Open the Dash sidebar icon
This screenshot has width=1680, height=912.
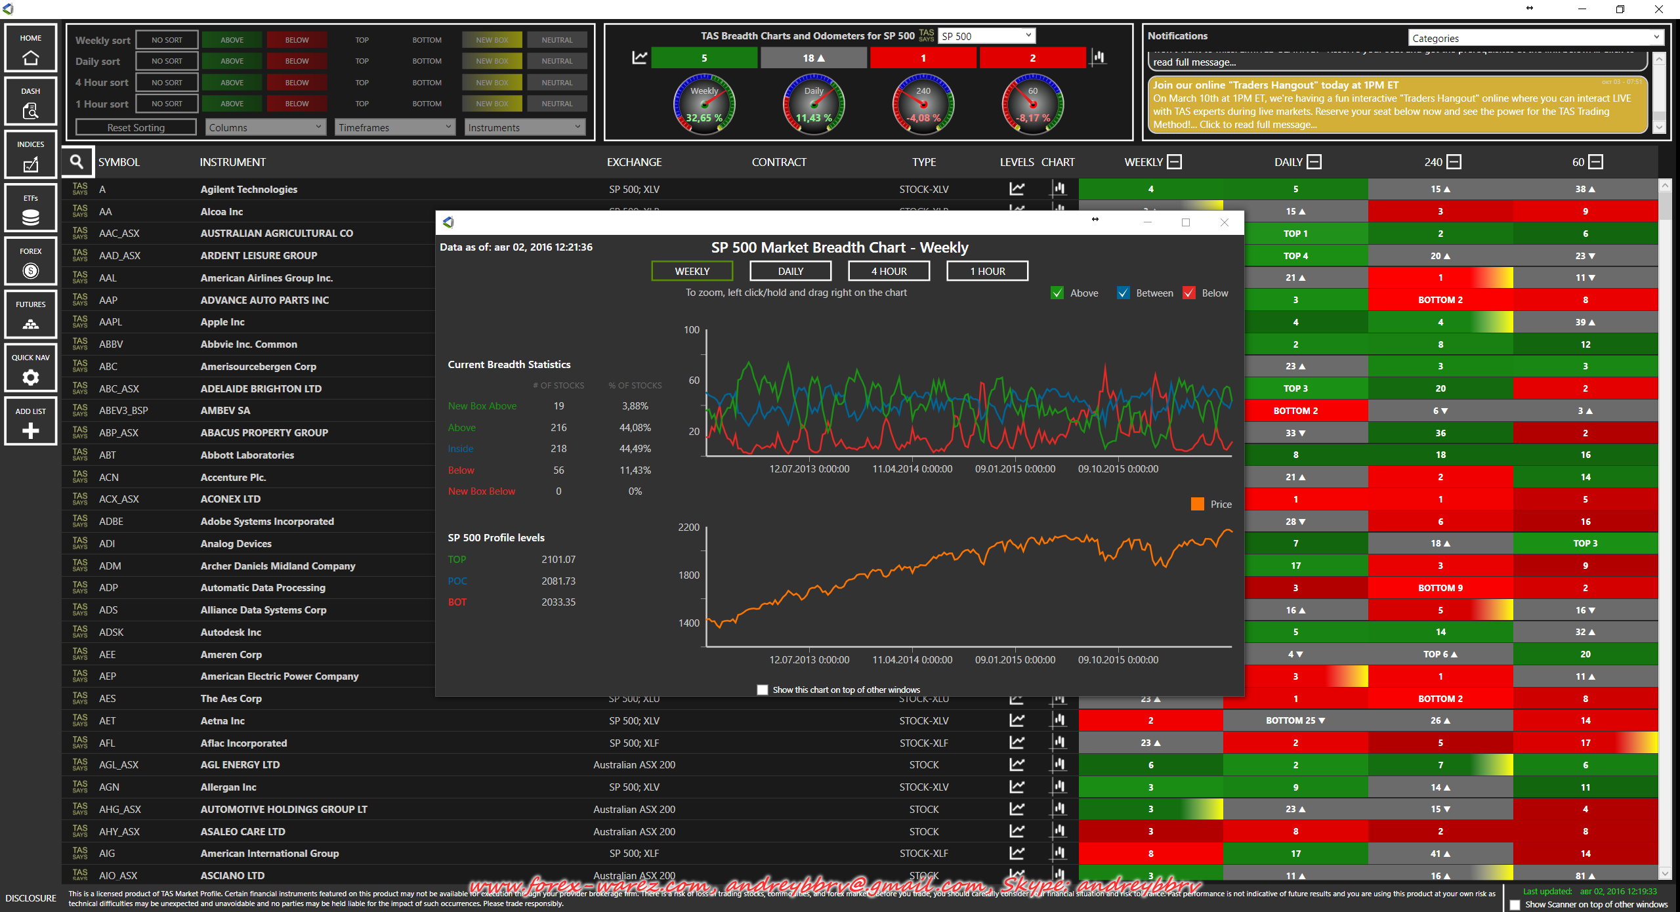[30, 102]
